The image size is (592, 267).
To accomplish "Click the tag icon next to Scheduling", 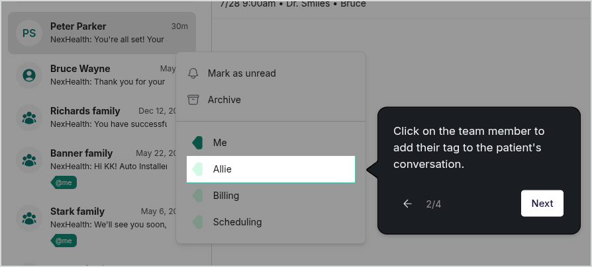I will click(x=197, y=222).
